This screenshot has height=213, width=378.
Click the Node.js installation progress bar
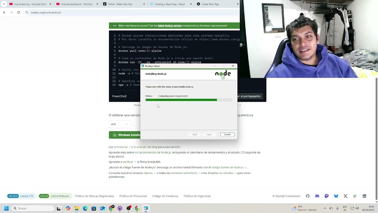pyautogui.click(x=189, y=100)
